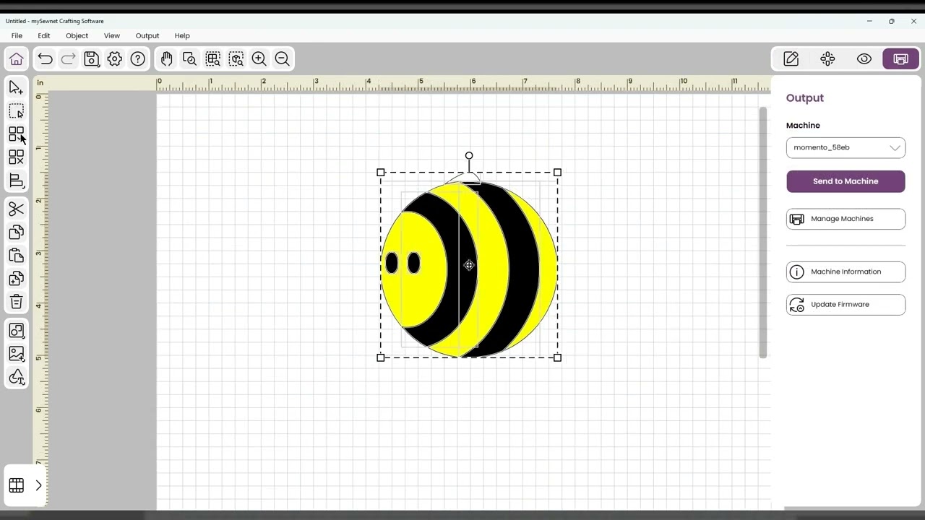
Task: Click the bottom-right selection handle
Action: pos(557,357)
